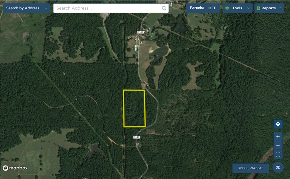Open the Reports menu
Viewport: 290px width, 179px height.
pyautogui.click(x=269, y=8)
